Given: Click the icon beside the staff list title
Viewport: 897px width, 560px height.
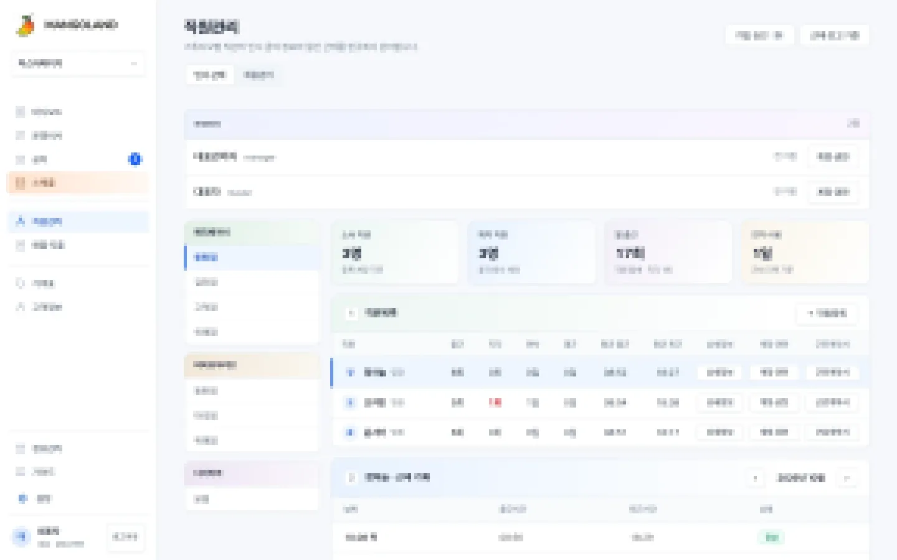Looking at the screenshot, I should [351, 313].
